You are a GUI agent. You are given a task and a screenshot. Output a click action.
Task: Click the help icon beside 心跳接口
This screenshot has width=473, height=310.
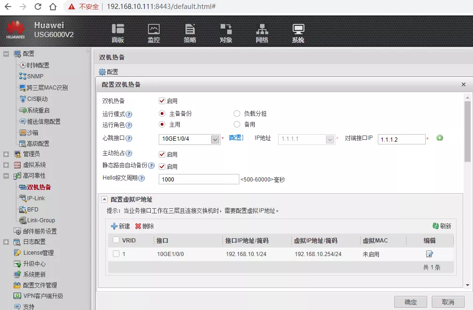coord(129,138)
